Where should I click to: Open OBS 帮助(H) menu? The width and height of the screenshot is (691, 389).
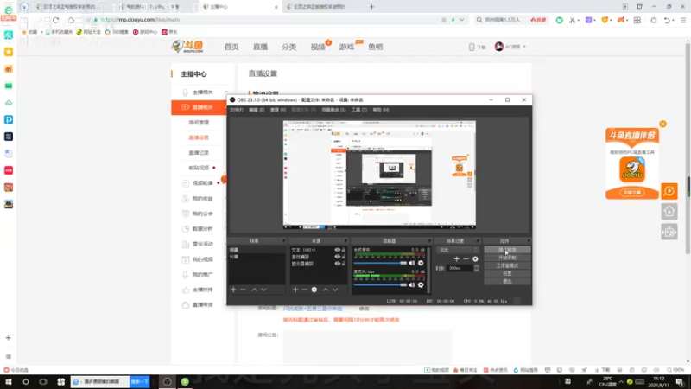tap(381, 110)
